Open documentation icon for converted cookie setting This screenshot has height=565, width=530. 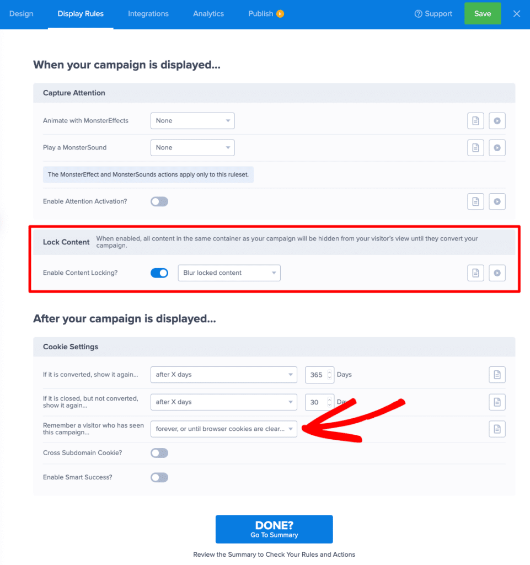[x=497, y=375]
